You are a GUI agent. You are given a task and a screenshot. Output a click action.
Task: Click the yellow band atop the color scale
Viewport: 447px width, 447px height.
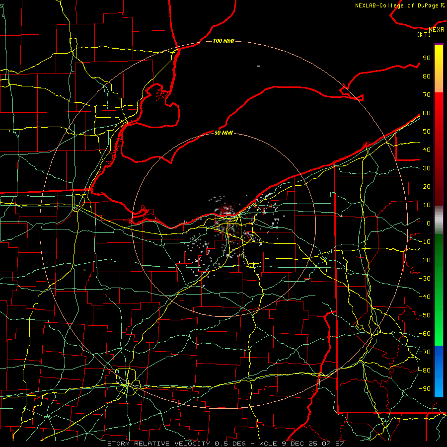pos(439,69)
